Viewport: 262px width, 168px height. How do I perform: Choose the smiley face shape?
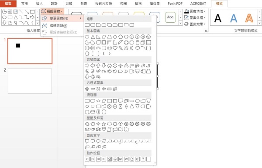(109, 48)
